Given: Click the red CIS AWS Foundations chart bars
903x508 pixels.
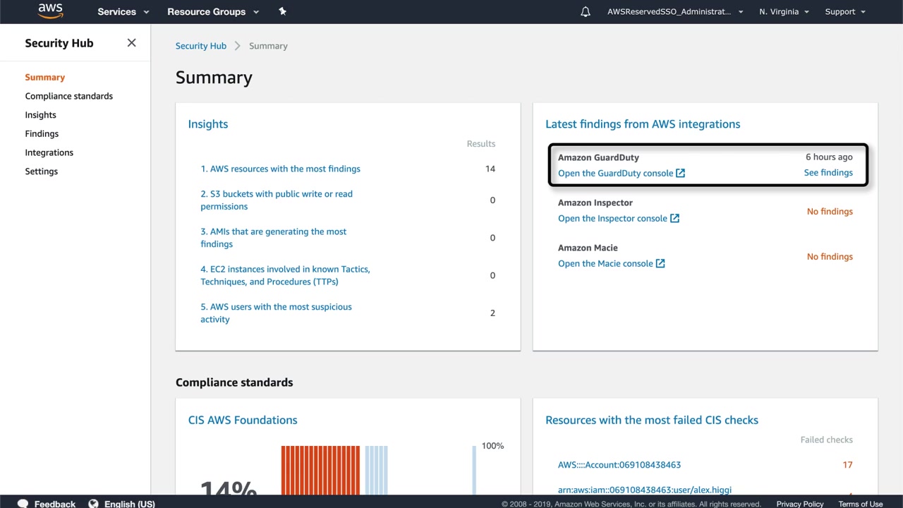Looking at the screenshot, I should 320,469.
